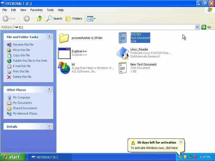This screenshot has height=161, width=215.
Task: Open My Documents link
Action: (22, 103)
